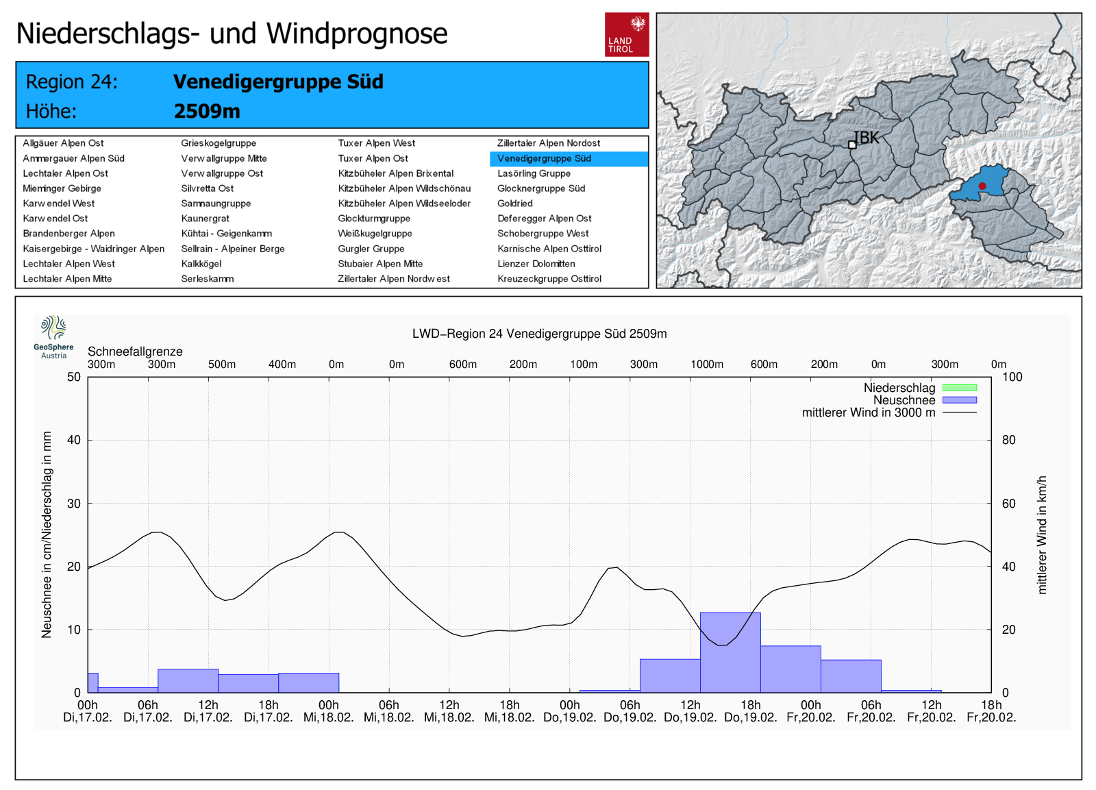Viewport: 1096px width, 790px height.
Task: Choose Kalkkögel from the list
Action: 201,264
